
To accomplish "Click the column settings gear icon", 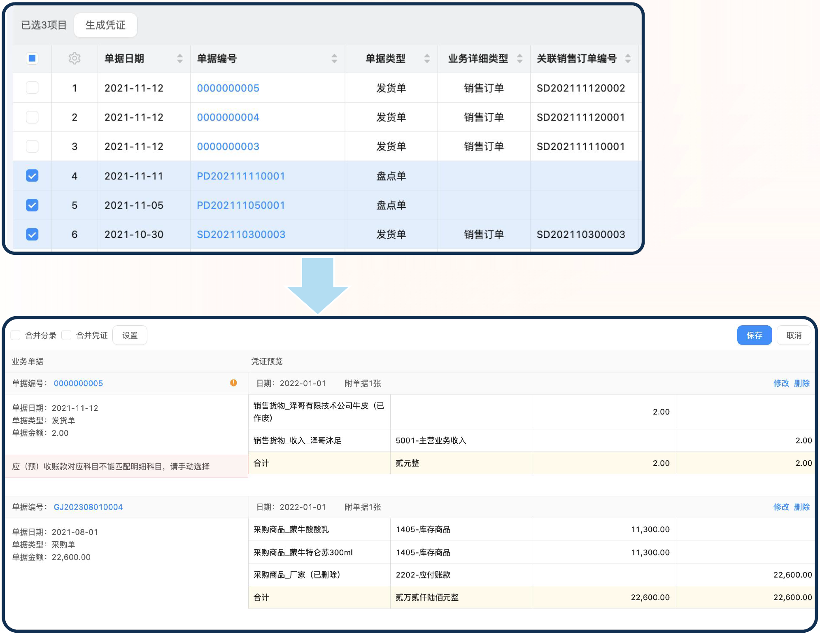I will pyautogui.click(x=75, y=58).
